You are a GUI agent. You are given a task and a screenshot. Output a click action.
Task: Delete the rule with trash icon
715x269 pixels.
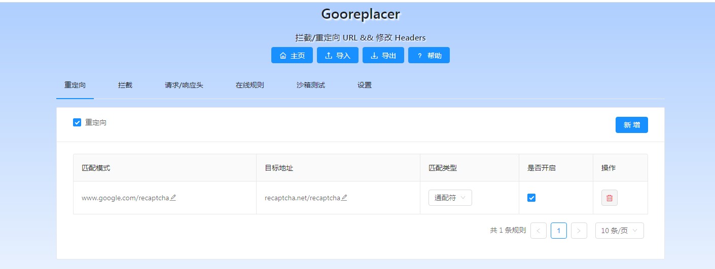610,198
